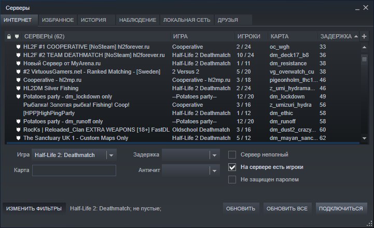Click the server list scrollbar thumb

(x=364, y=59)
